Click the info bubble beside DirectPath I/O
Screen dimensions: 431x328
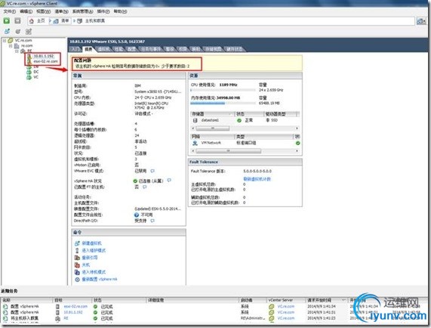click(152, 221)
